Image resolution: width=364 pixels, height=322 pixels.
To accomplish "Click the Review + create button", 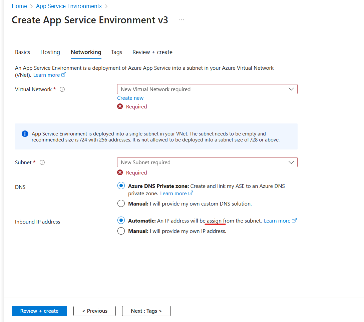I will (39, 311).
